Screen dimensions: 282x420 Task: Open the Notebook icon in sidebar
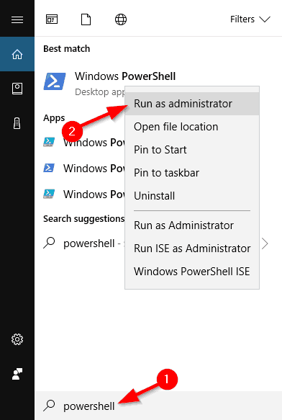(x=17, y=89)
